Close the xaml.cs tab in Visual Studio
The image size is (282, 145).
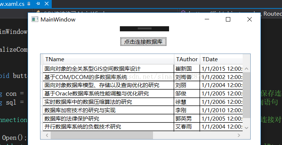tap(47, 4)
